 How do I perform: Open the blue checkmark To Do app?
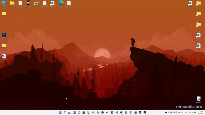(107, 112)
